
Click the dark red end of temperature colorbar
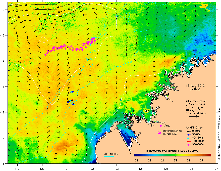tap(210, 155)
